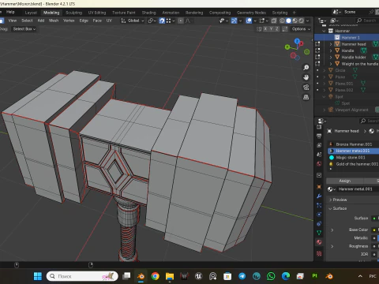
Task: Open the Options dropdown in viewport
Action: 301,29
